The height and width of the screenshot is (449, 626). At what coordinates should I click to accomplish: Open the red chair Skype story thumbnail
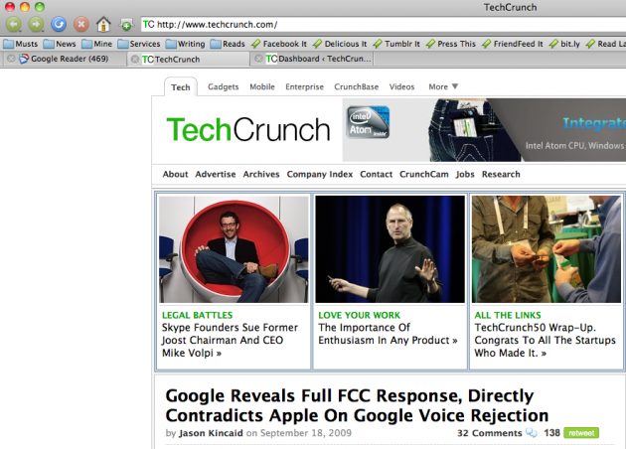pos(234,249)
